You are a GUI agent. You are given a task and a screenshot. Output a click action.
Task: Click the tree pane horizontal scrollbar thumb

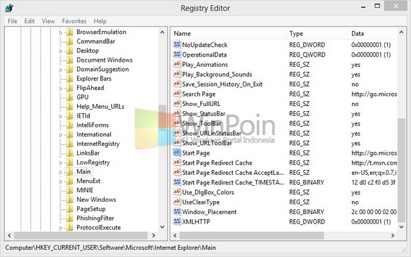coord(81,236)
